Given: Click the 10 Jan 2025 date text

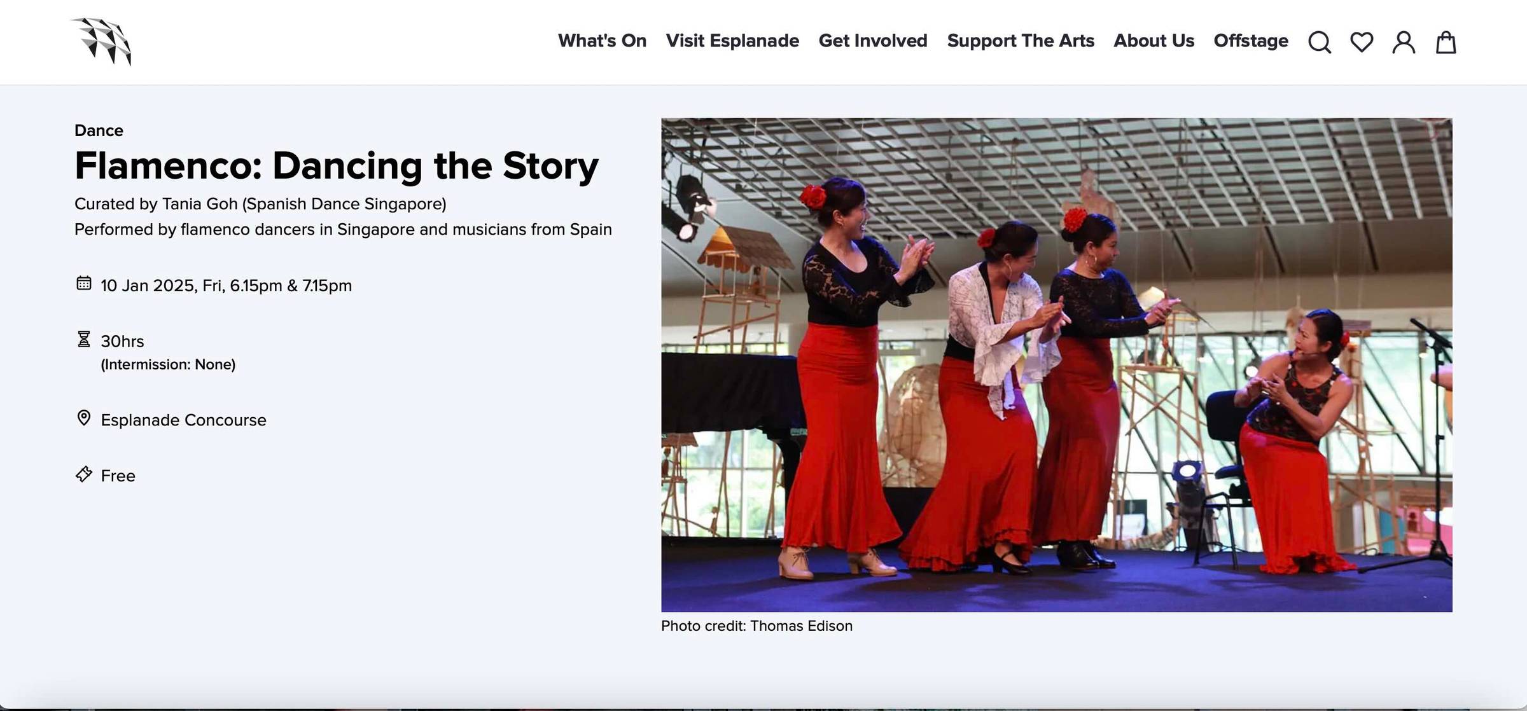Looking at the screenshot, I should [226, 286].
